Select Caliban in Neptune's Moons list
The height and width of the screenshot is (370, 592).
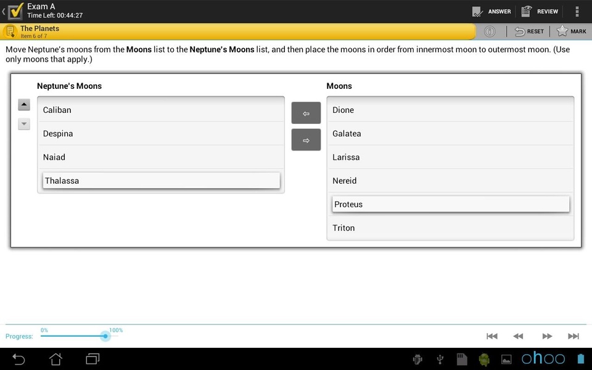pos(161,110)
